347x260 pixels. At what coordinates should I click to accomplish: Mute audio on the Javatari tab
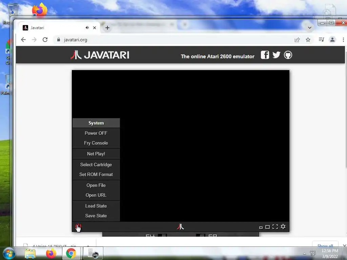87,28
